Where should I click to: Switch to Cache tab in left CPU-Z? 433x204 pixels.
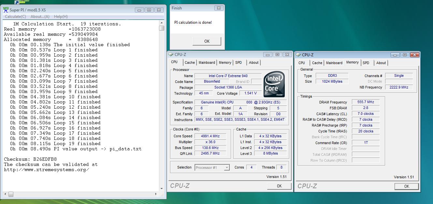190,62
